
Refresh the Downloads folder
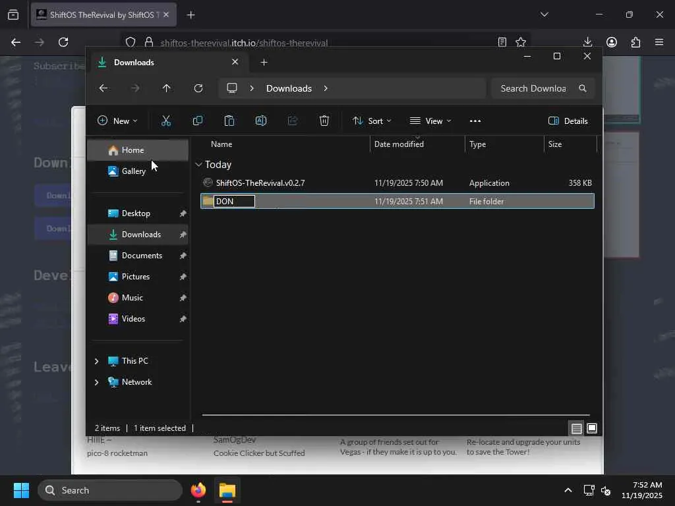pyautogui.click(x=198, y=88)
